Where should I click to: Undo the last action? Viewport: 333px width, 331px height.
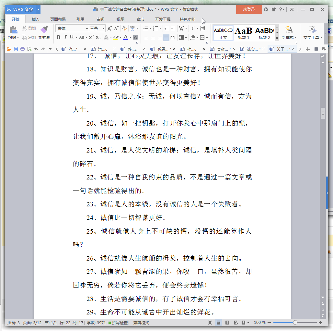point(36,49)
